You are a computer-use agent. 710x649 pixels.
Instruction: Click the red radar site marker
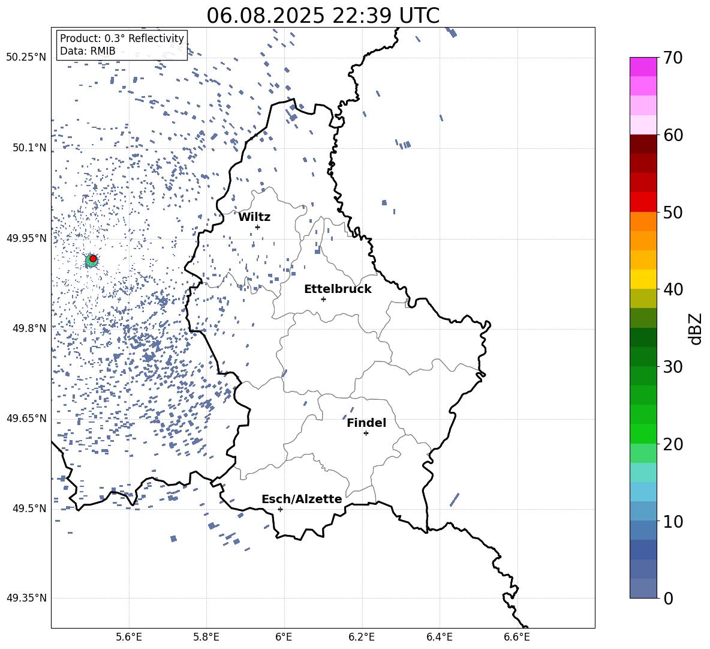click(x=93, y=258)
